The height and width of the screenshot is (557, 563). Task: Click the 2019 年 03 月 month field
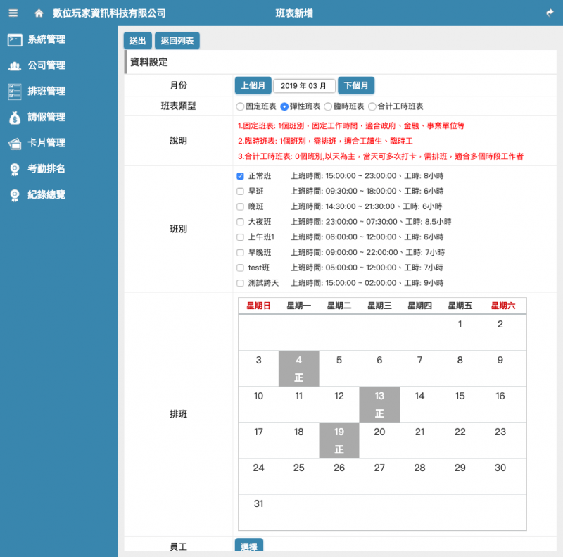pyautogui.click(x=304, y=86)
